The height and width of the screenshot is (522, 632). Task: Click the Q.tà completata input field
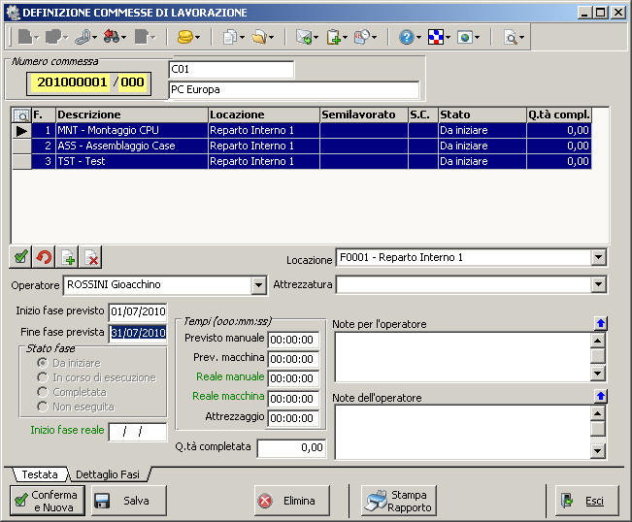(x=291, y=447)
